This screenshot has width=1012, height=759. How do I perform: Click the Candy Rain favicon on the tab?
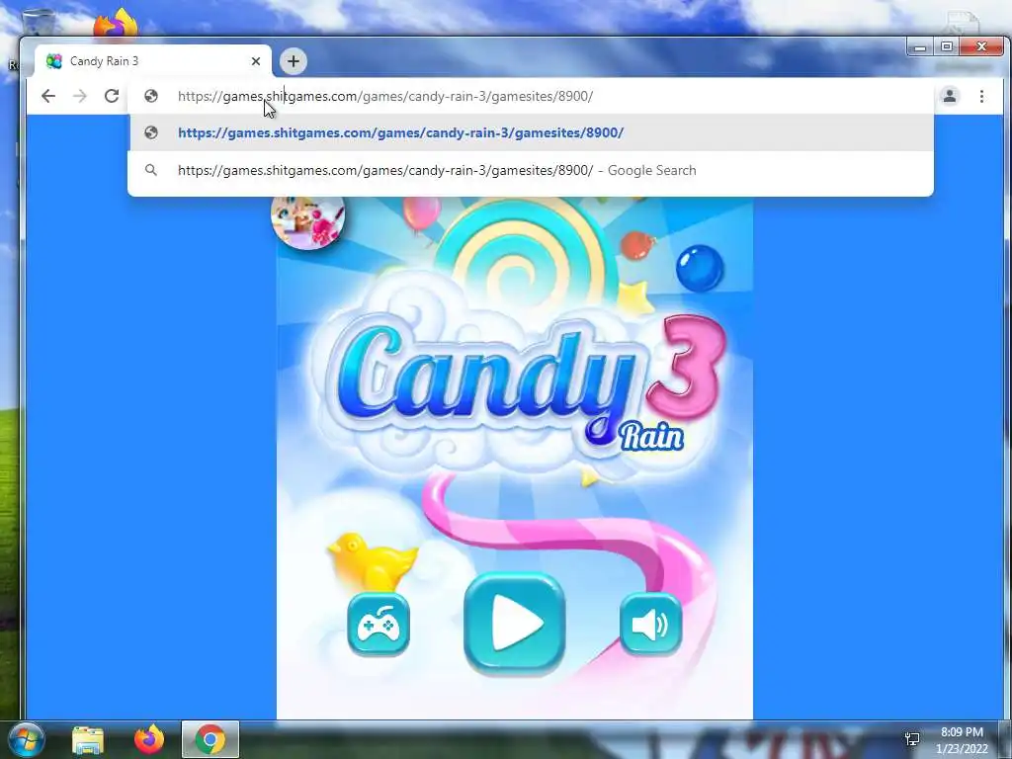[x=54, y=61]
